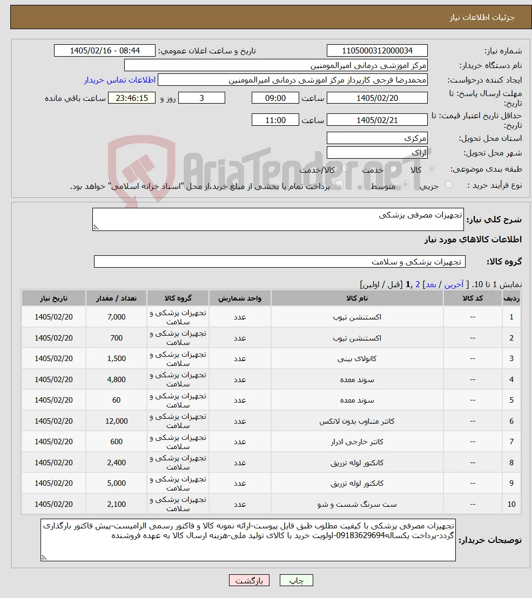The width and height of the screenshot is (532, 598).
Task: Select the کالا/خدمت radio button
Action: click(x=345, y=168)
